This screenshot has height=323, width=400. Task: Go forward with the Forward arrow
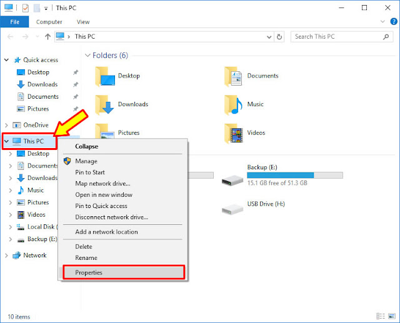tap(25, 37)
